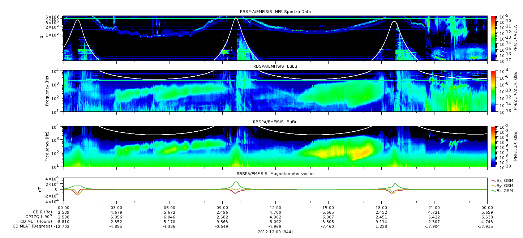Click the HFR Spectra color bar
The height and width of the screenshot is (238, 523).
pyautogui.click(x=493, y=38)
